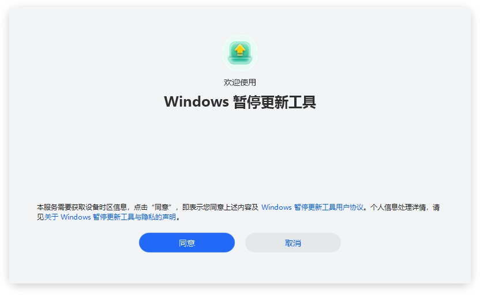Cancel using the grey 取消 button

click(x=293, y=243)
